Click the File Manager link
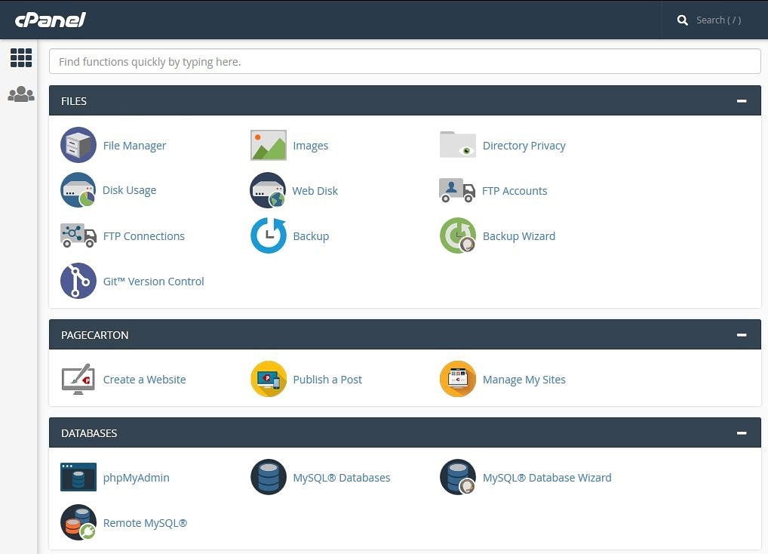The height and width of the screenshot is (554, 768). [135, 146]
